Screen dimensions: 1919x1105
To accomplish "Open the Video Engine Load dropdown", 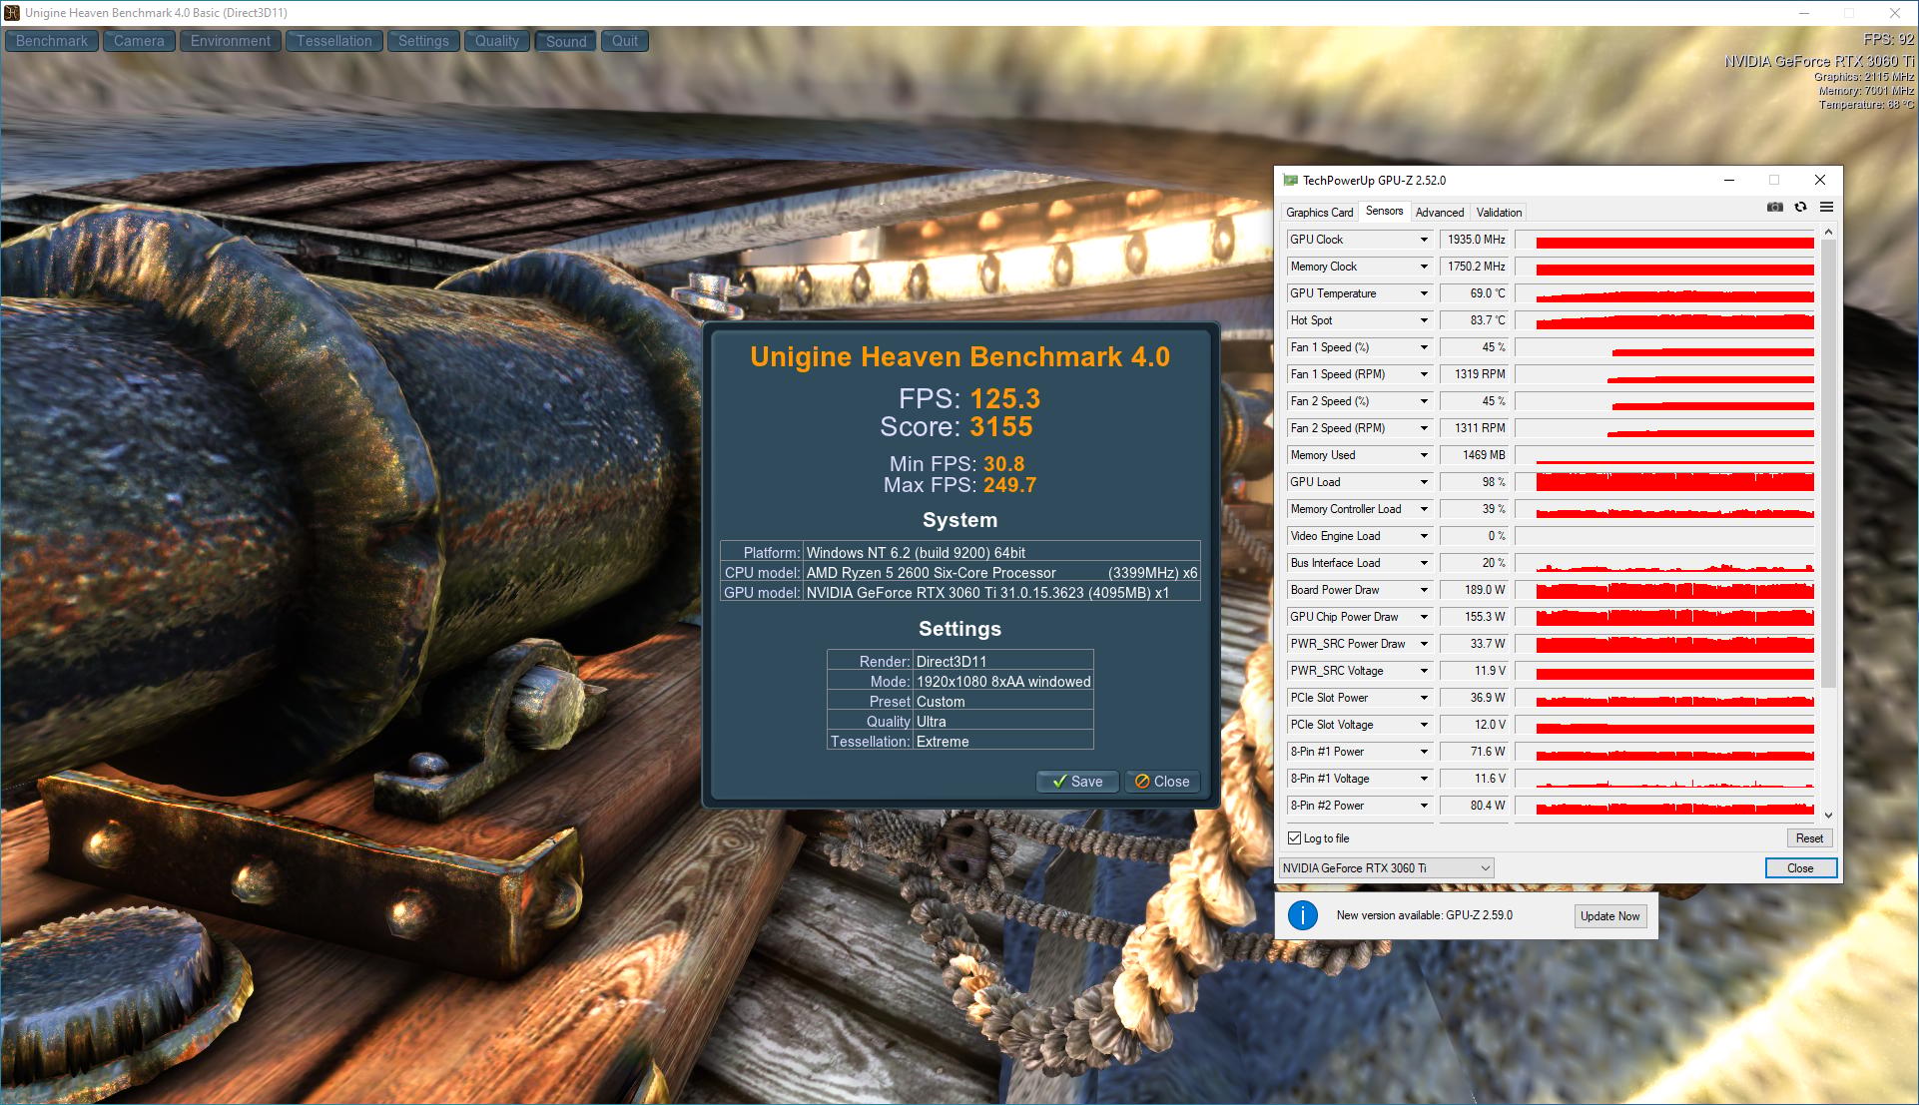I will (1424, 536).
